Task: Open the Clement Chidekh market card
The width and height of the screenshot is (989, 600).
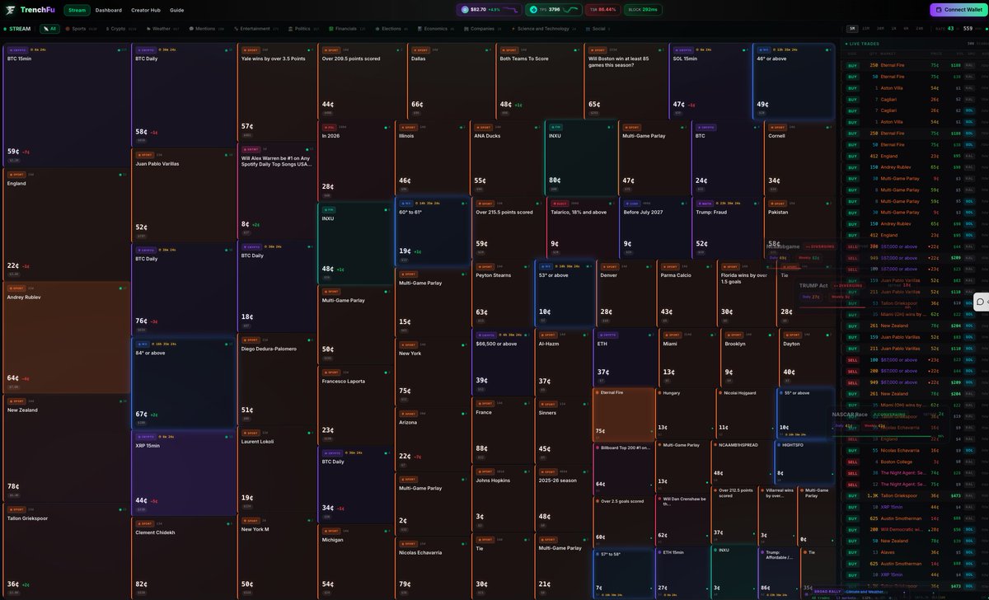Action: pyautogui.click(x=184, y=558)
